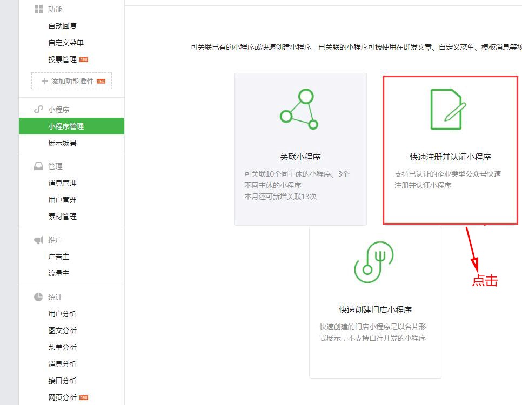Viewport: 522px width, 405px height.
Task: Click the 快速注册并认证小程序 card title
Action: (x=450, y=157)
